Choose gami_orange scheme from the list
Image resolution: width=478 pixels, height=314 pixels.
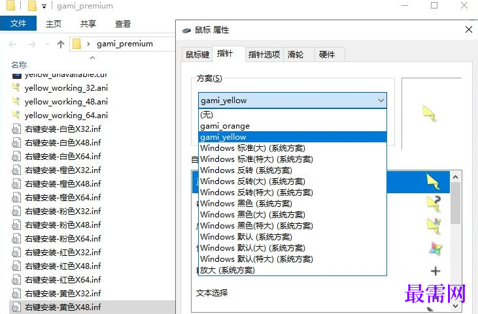click(x=292, y=126)
